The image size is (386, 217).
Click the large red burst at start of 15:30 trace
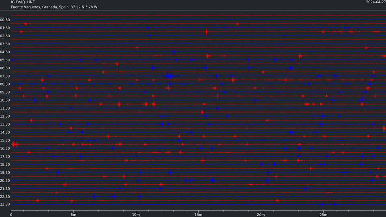[15, 144]
